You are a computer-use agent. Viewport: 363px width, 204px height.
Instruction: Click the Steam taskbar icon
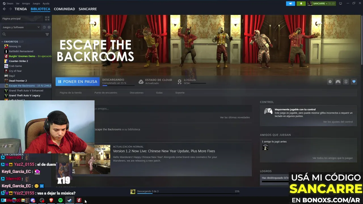click(x=69, y=200)
